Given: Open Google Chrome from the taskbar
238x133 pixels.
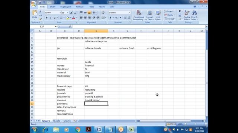Looking at the screenshot, I should (78, 130).
